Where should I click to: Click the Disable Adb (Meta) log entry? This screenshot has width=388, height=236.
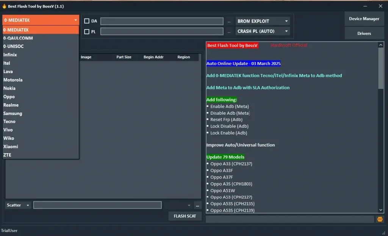tap(230, 113)
